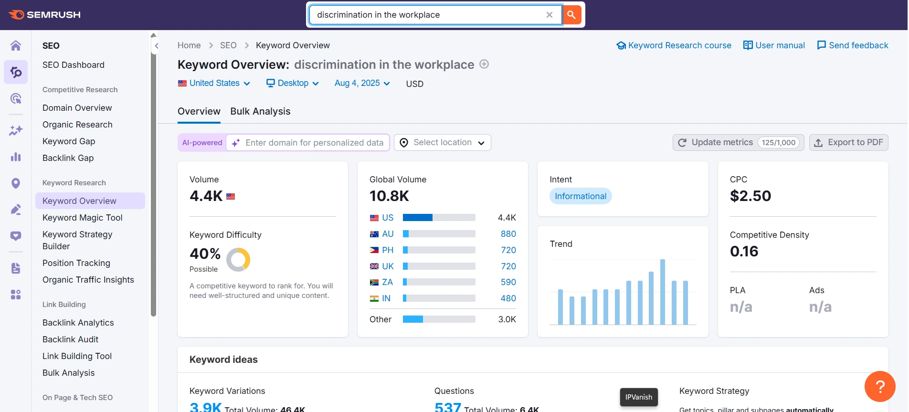
Task: Open sidebar Bulk Analysis under Link Building
Action: click(x=69, y=373)
